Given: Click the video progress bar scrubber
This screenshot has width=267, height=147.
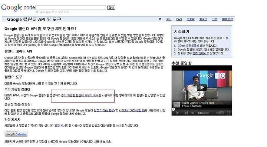Looking at the screenshot, I should click(173, 109).
